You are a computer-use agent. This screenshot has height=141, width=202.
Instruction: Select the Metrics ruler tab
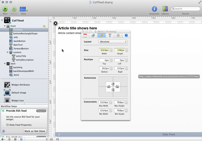pyautogui.click(x=102, y=36)
